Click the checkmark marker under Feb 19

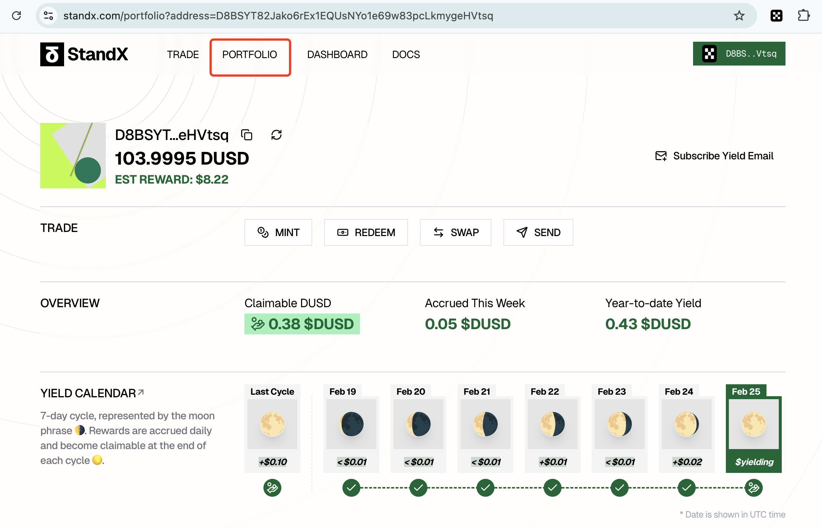pyautogui.click(x=351, y=488)
